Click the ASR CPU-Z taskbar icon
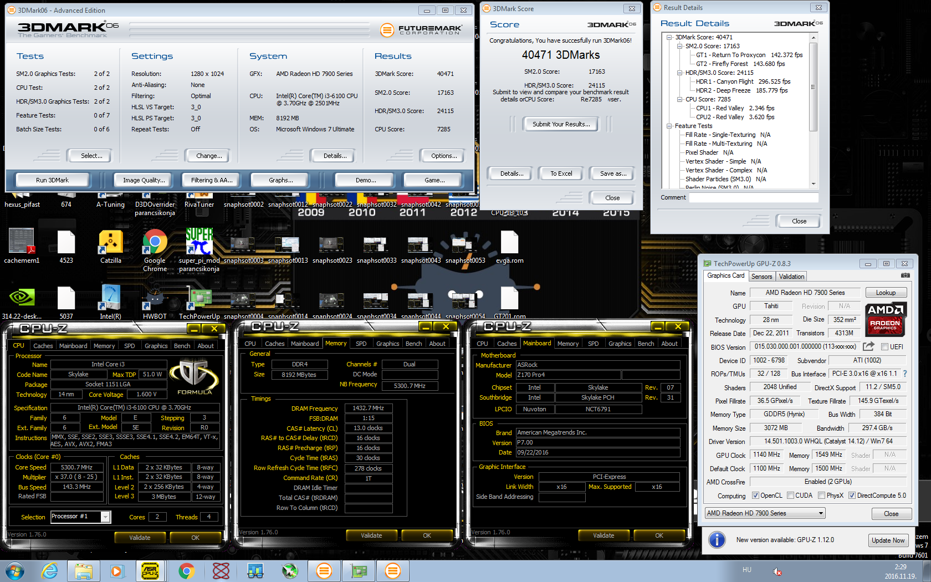Screen dimensions: 931x582 pyautogui.click(x=150, y=570)
